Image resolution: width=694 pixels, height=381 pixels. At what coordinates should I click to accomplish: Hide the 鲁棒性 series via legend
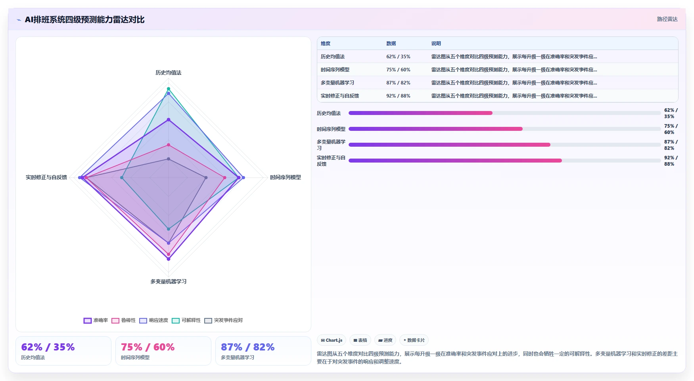pyautogui.click(x=123, y=320)
